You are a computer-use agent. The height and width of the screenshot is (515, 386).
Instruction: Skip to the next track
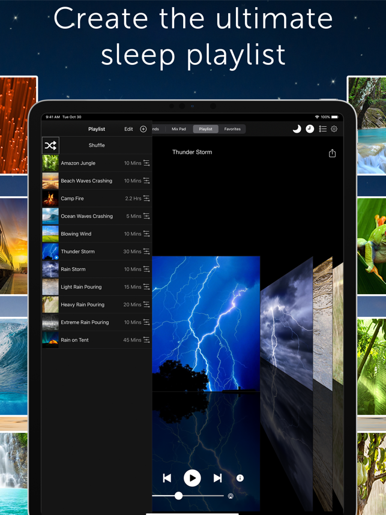[217, 478]
